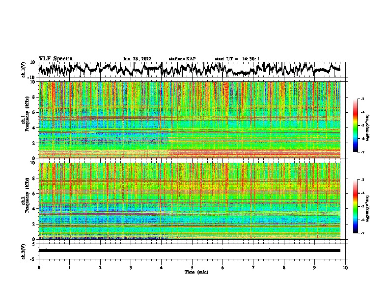The height and width of the screenshot is (300, 389).
Task: Click the time axis tick label "3"
Action: [131, 268]
